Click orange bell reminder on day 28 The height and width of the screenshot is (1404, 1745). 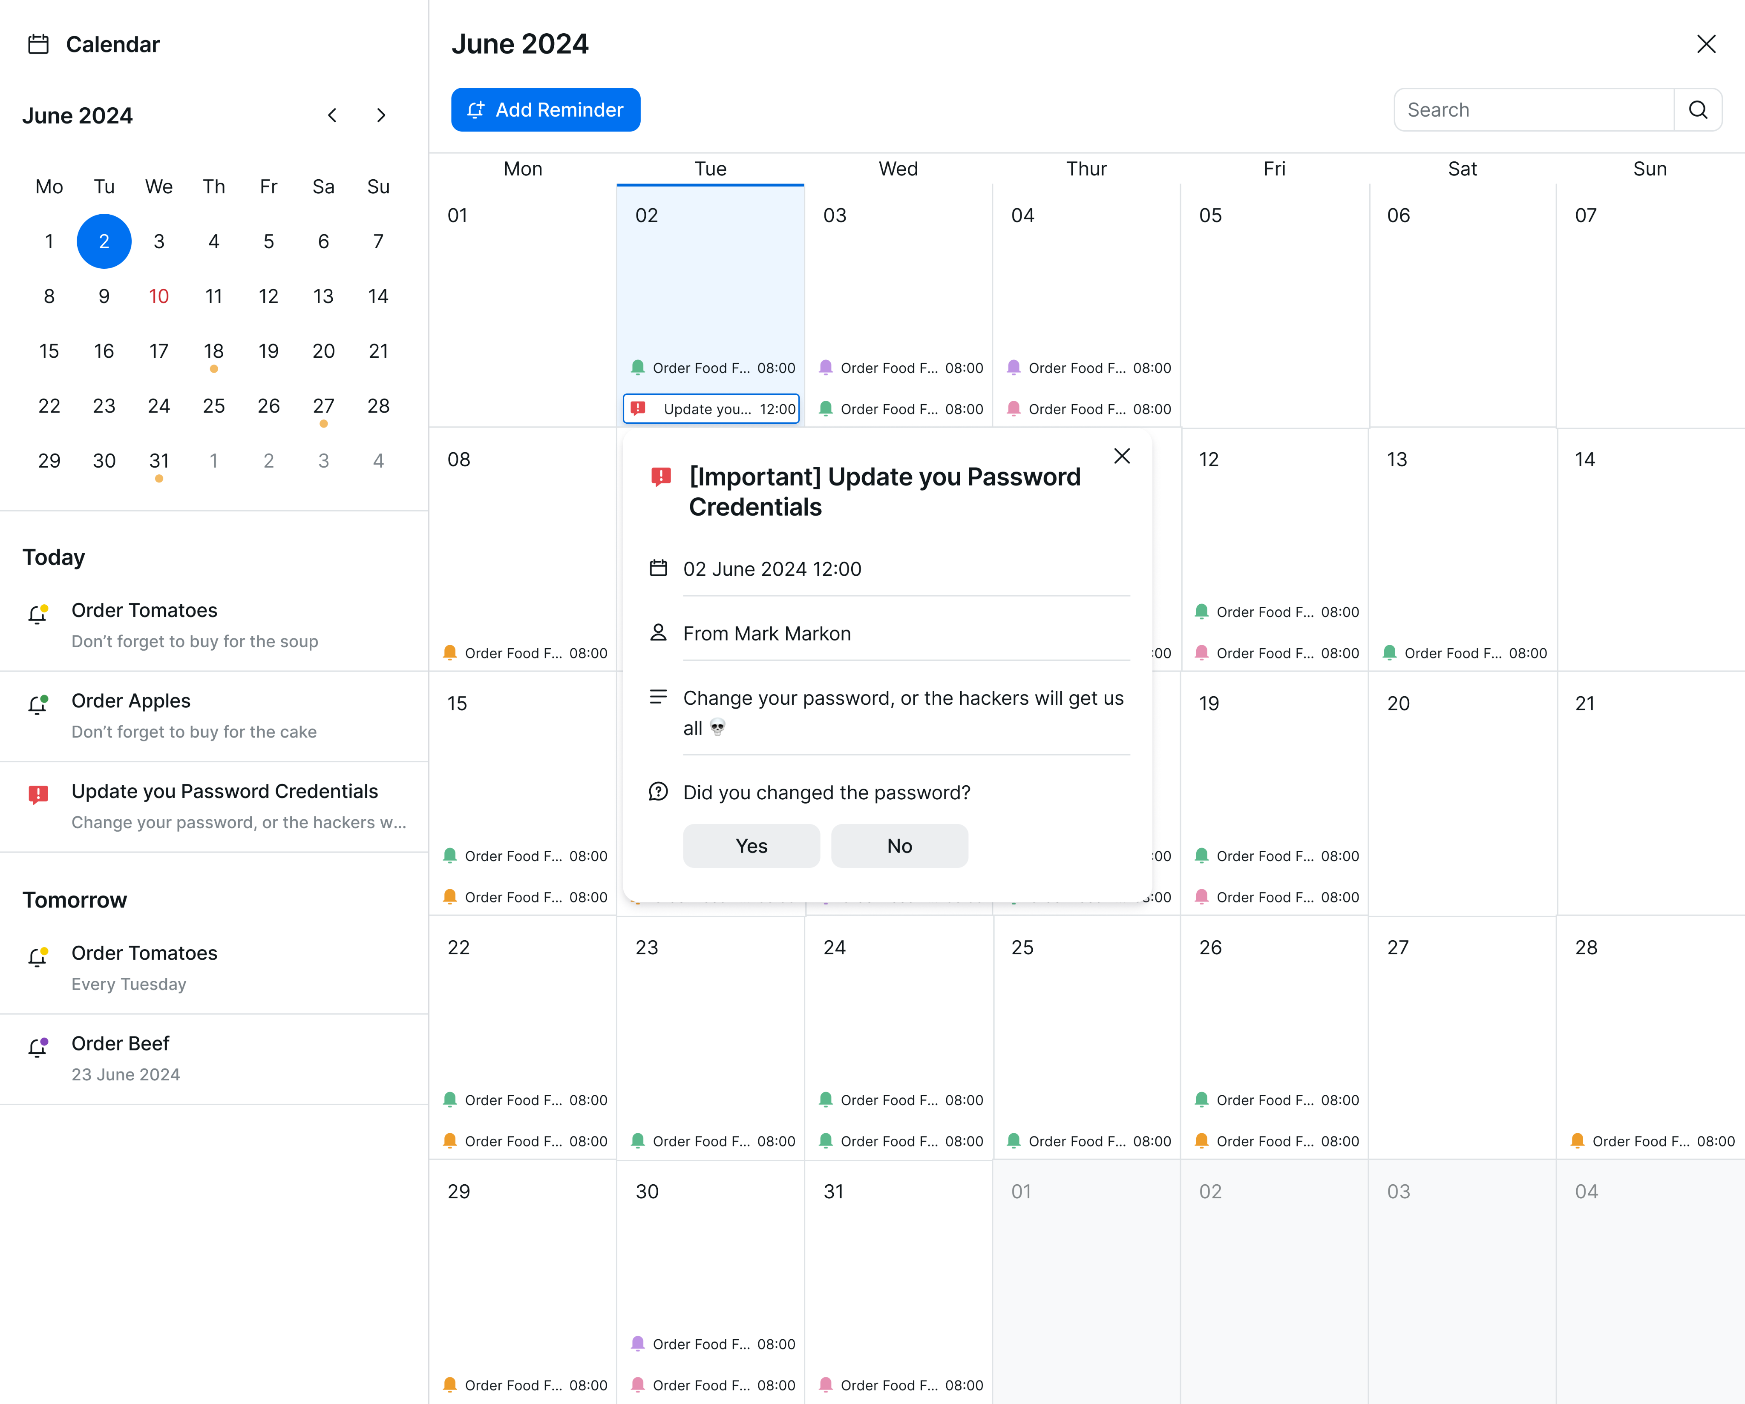1578,1141
